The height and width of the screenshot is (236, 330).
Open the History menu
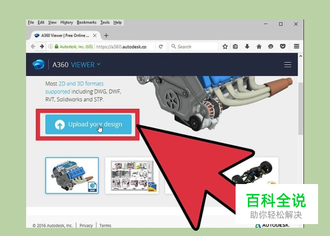point(66,22)
